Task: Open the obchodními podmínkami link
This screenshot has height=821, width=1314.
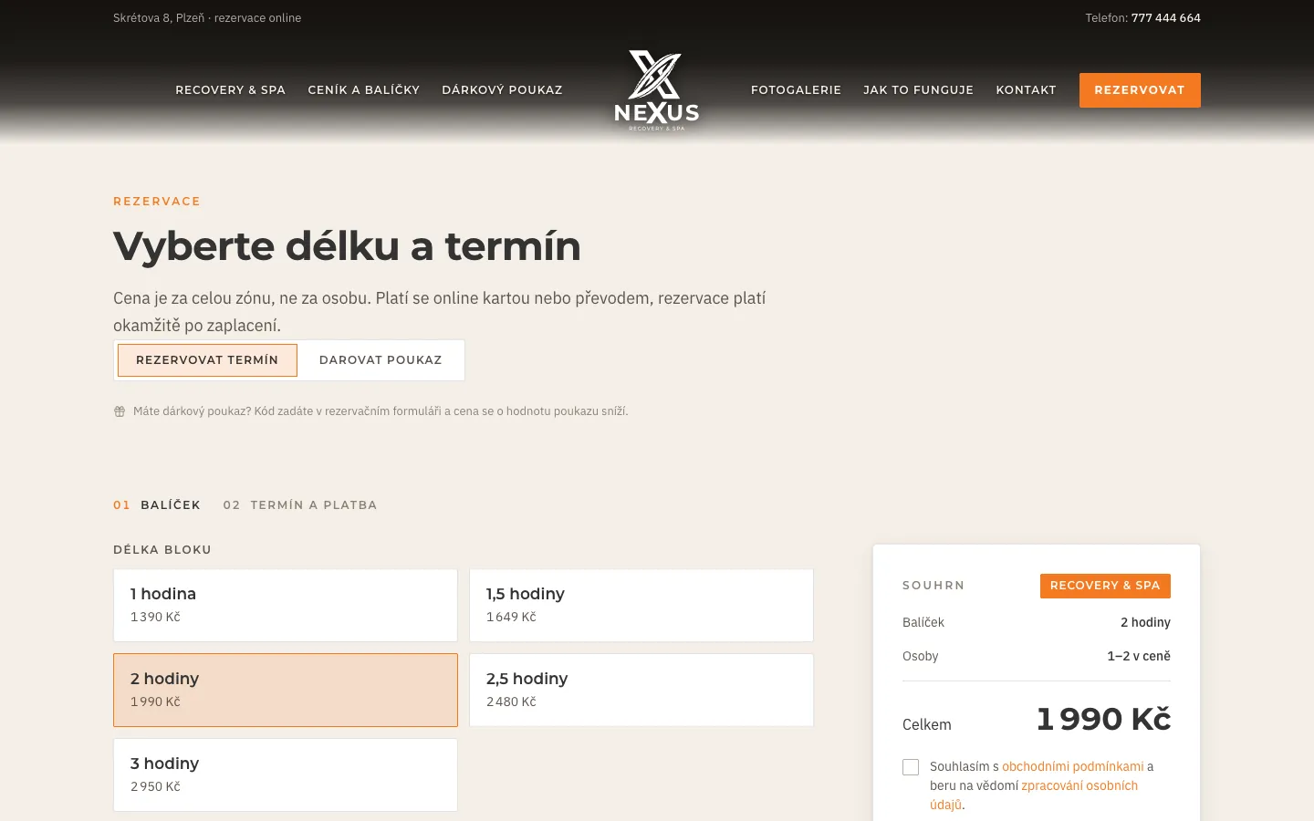Action: click(1073, 767)
